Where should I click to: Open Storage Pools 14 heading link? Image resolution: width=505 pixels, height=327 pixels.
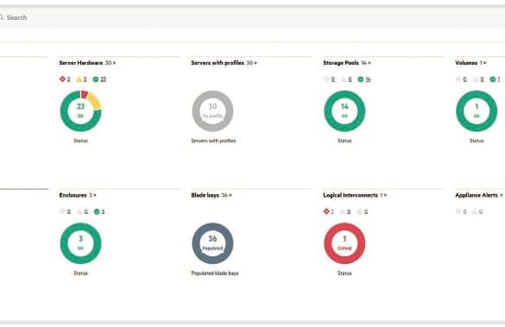point(347,63)
